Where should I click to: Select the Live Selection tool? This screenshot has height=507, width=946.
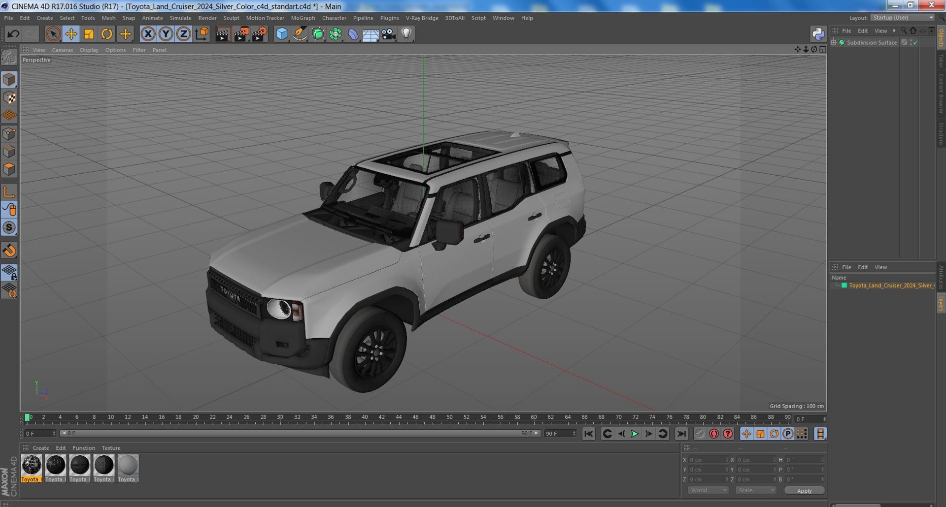click(53, 34)
